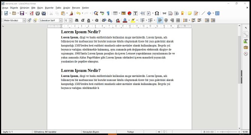Open the Dosya menu
Image resolution: width=251 pixels, height=135 pixels.
point(5,7)
